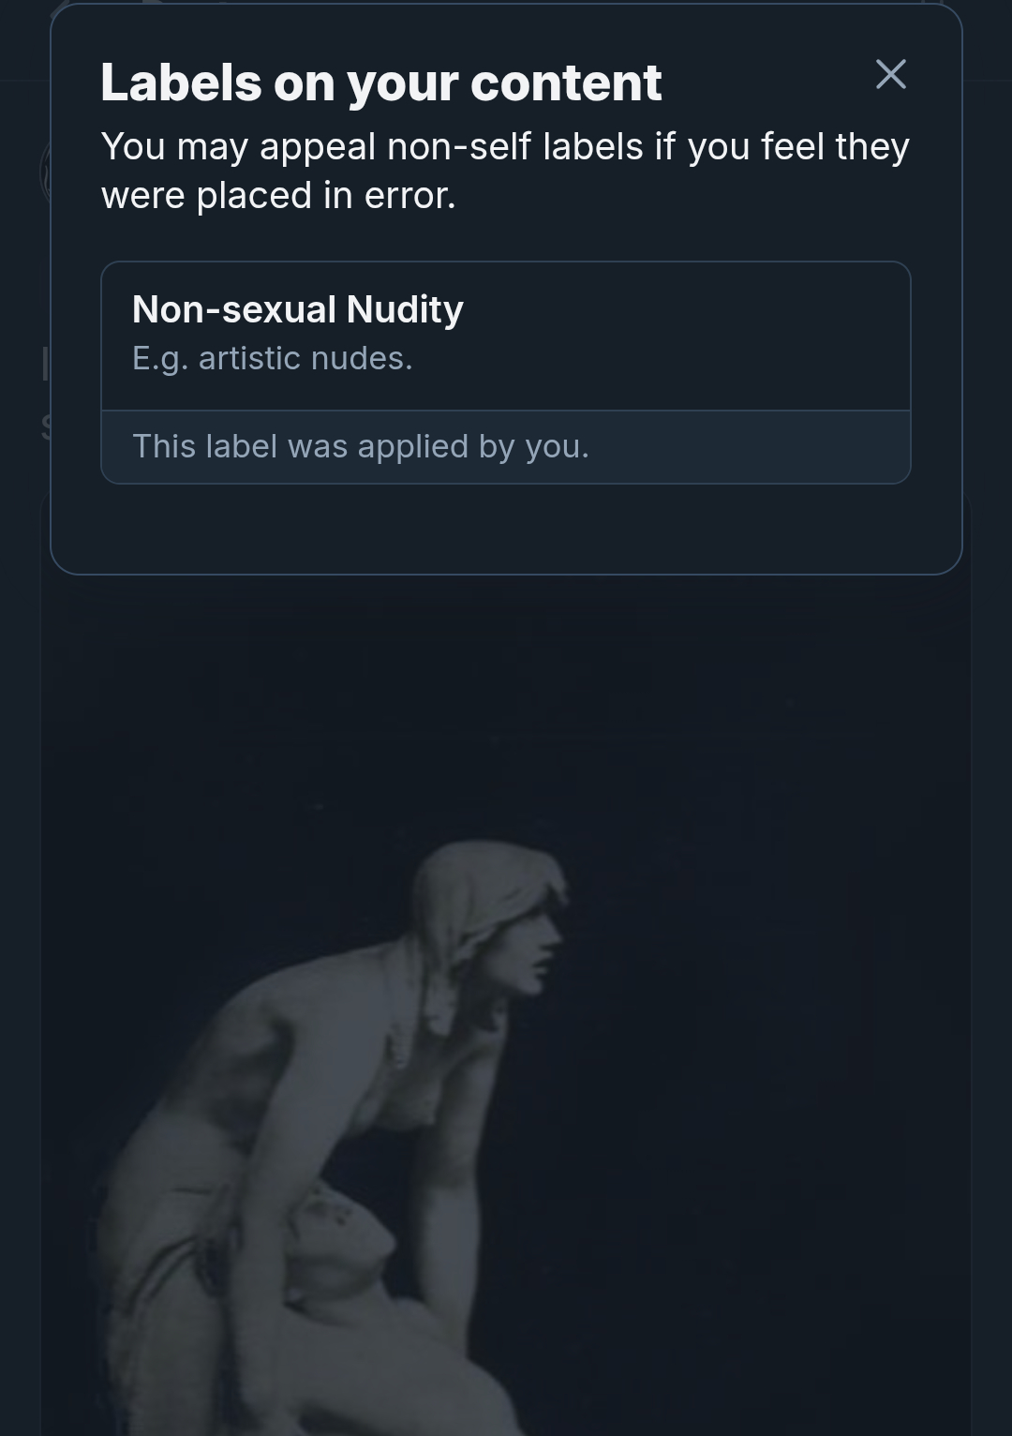1012x1436 pixels.
Task: Click the statue's draped head in the image
Action: (487, 890)
